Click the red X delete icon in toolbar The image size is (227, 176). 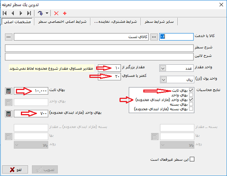[x=56, y=13]
